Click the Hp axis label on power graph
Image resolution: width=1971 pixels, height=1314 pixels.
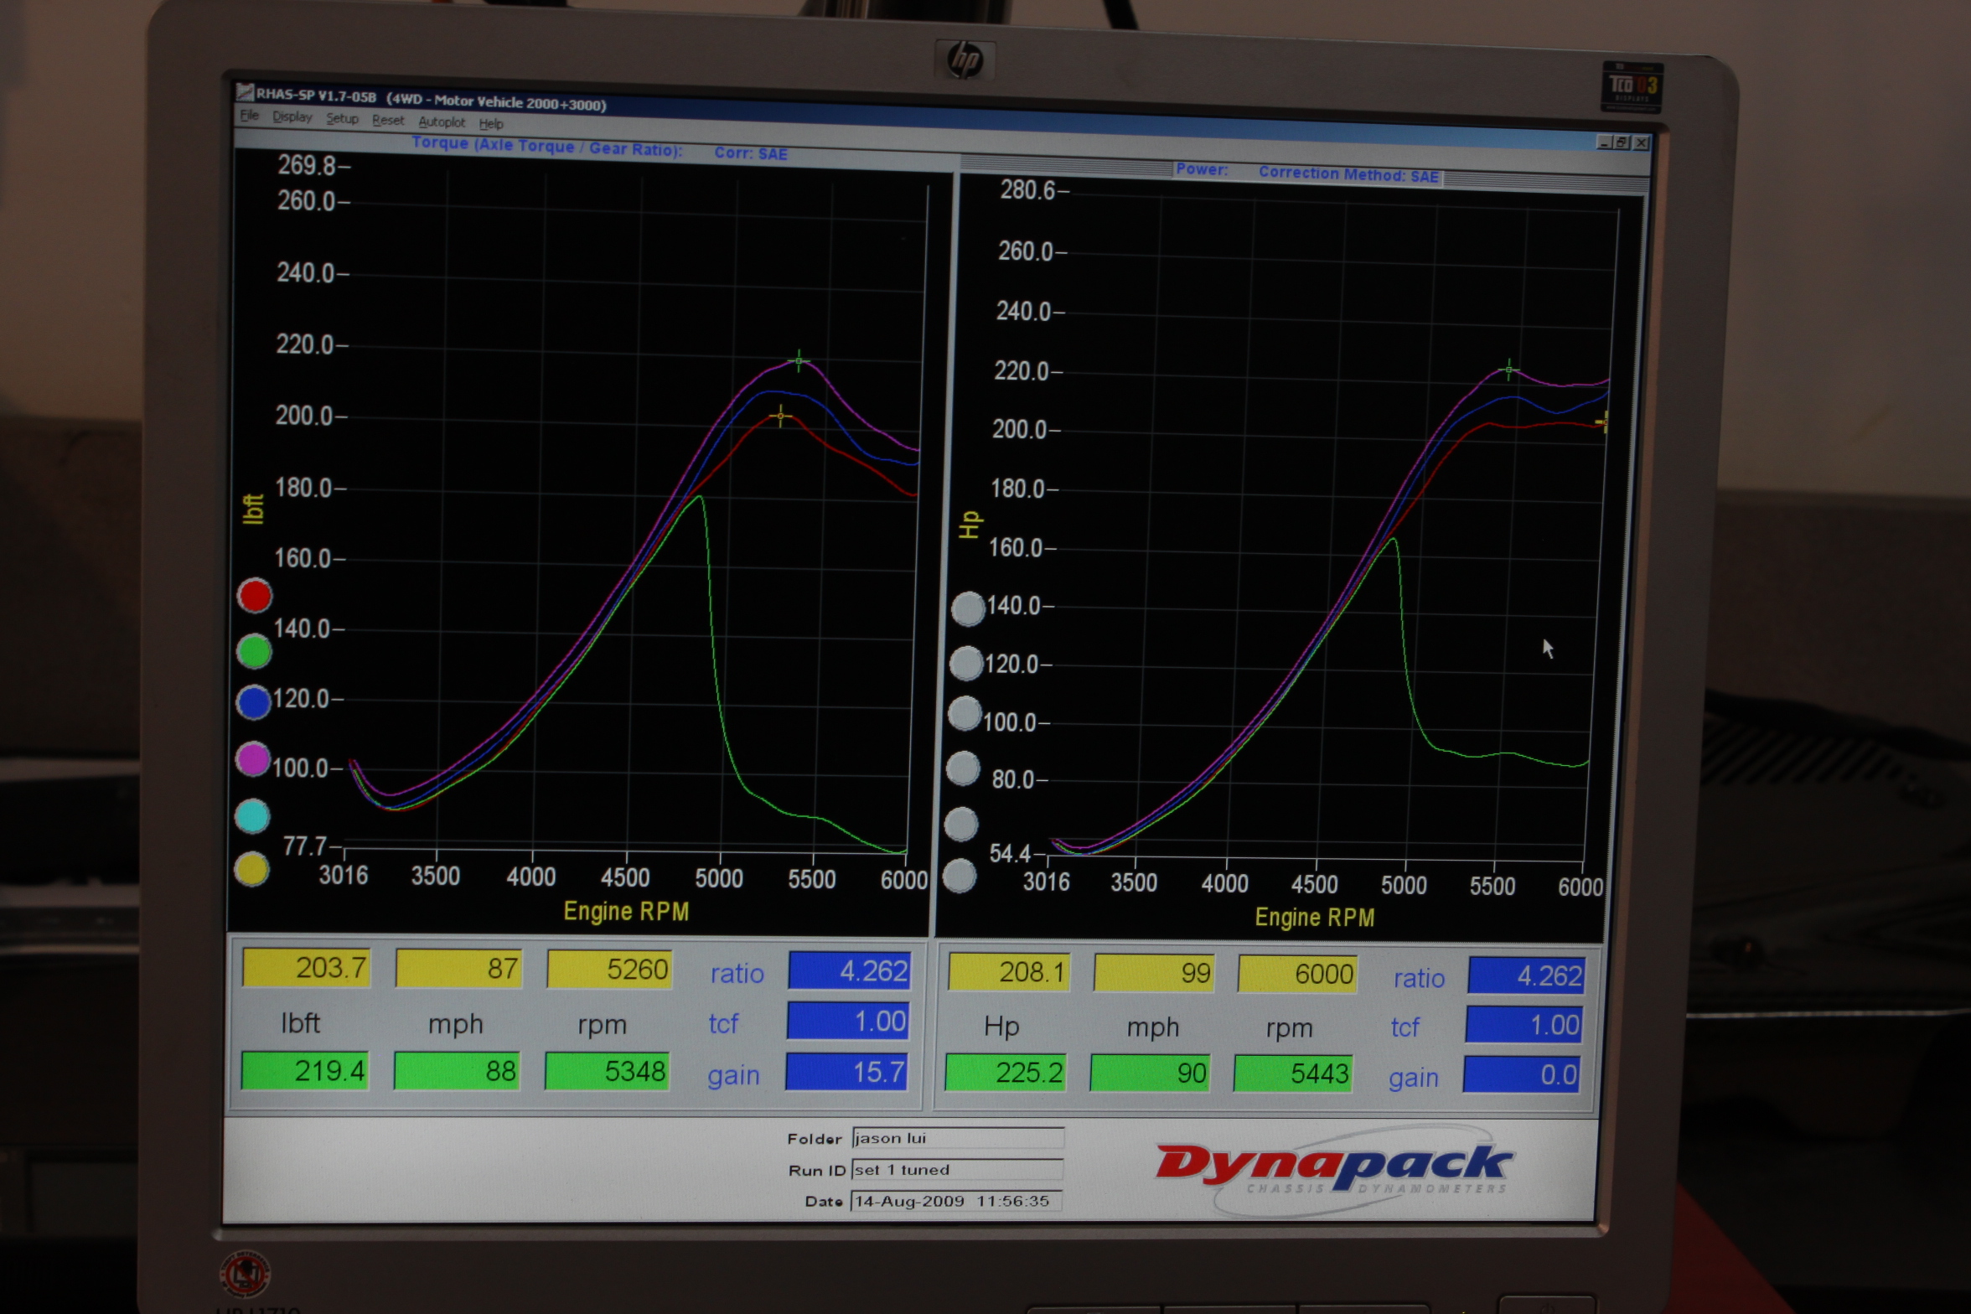[970, 525]
